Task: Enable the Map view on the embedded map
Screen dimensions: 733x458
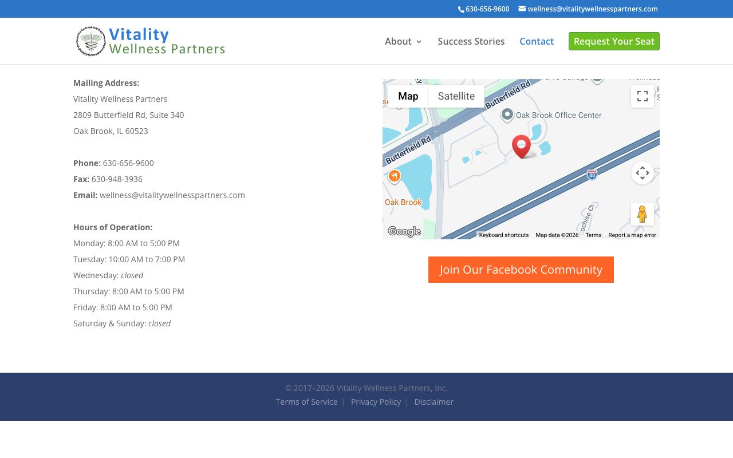Action: (x=408, y=96)
